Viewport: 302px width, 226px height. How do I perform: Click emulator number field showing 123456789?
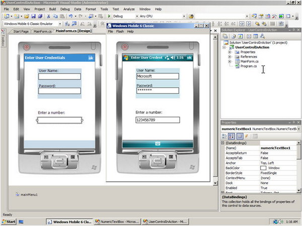[158, 120]
